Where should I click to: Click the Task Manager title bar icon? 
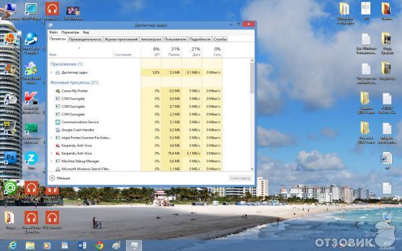coord(50,25)
